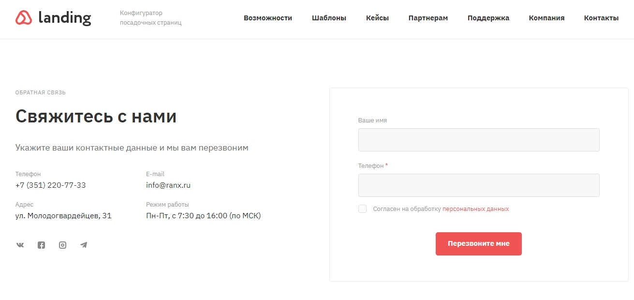
Task: Open the Партнерам menu item
Action: pos(428,18)
